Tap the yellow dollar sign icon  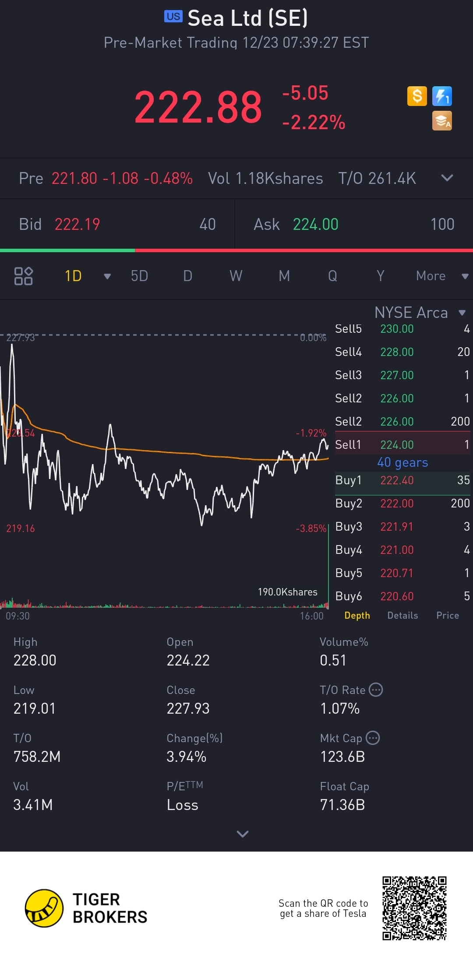click(417, 96)
